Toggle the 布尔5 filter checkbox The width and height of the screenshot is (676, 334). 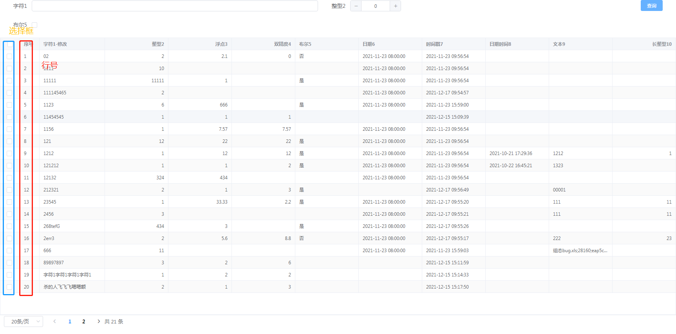[34, 25]
